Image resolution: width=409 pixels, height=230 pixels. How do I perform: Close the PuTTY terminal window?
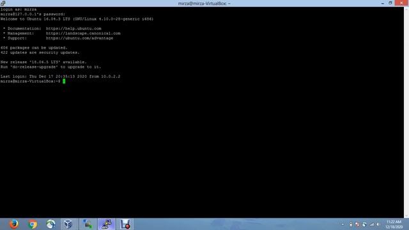pos(401,3)
